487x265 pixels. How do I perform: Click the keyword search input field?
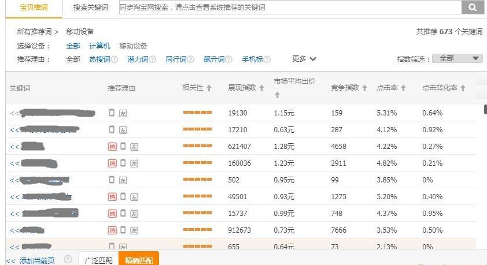[x=290, y=7]
